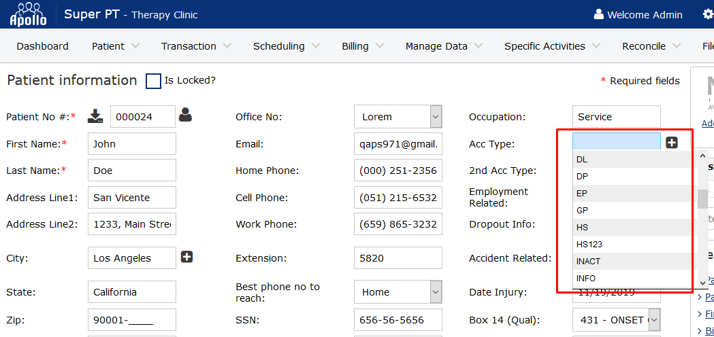Click the SSN input field
Viewport: 714px width, 337px height.
pyautogui.click(x=398, y=319)
